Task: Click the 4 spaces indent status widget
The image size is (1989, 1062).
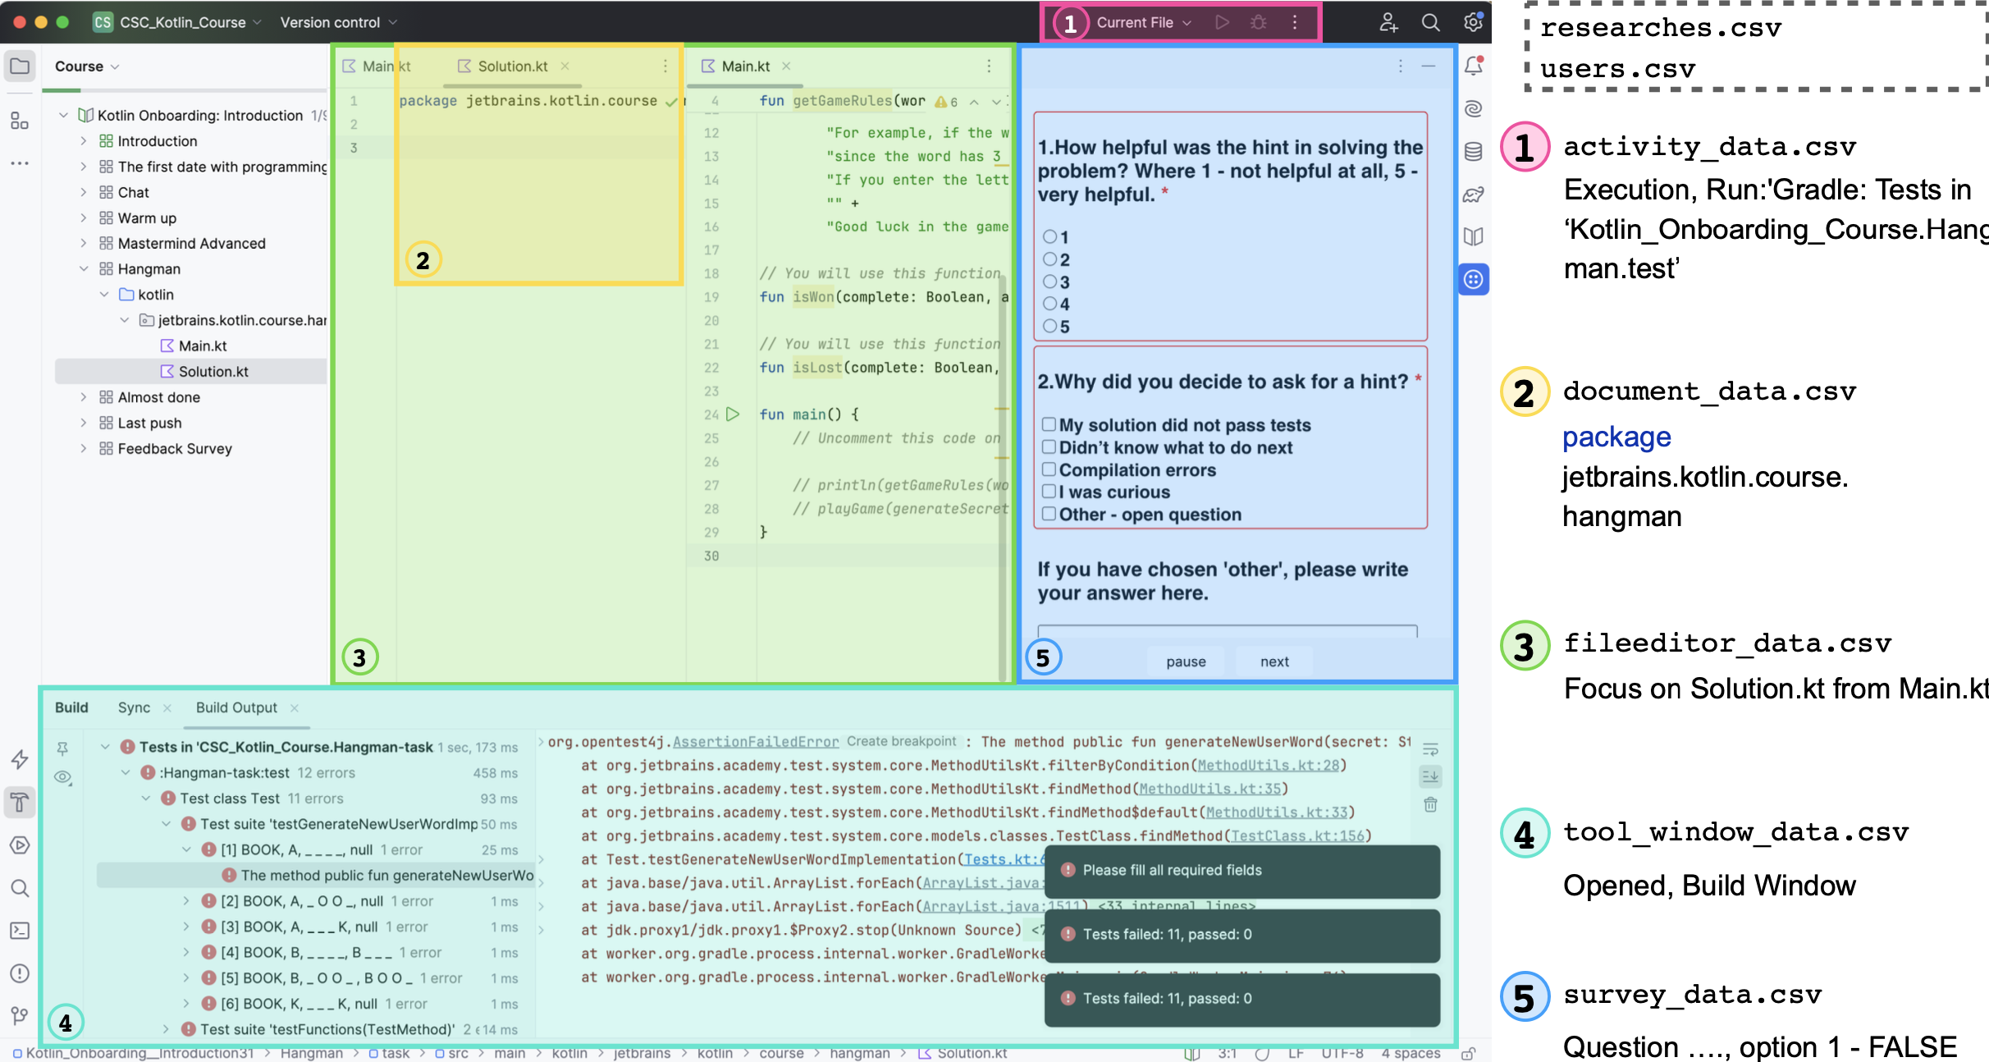Action: tap(1411, 1053)
